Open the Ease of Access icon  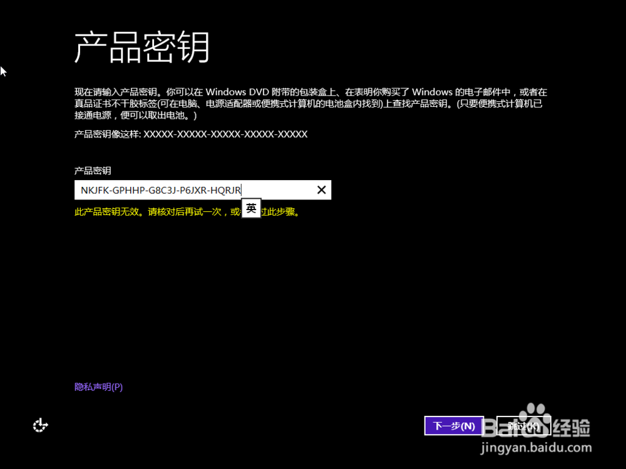[x=40, y=425]
